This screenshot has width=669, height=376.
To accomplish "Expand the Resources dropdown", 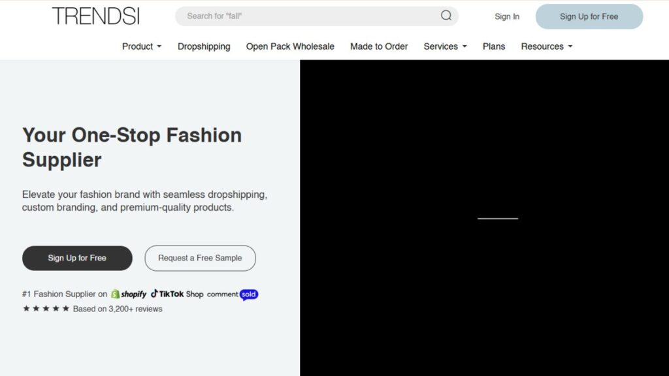I will coord(546,46).
